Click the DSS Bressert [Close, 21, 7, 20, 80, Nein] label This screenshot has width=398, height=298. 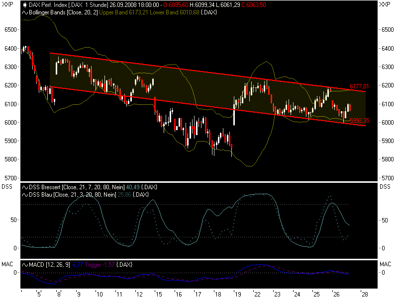[x=77, y=187]
